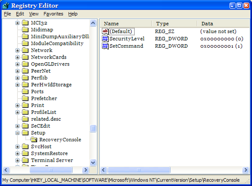
Task: Click the tree pane scroll left arrow
Action: pyautogui.click(x=6, y=170)
